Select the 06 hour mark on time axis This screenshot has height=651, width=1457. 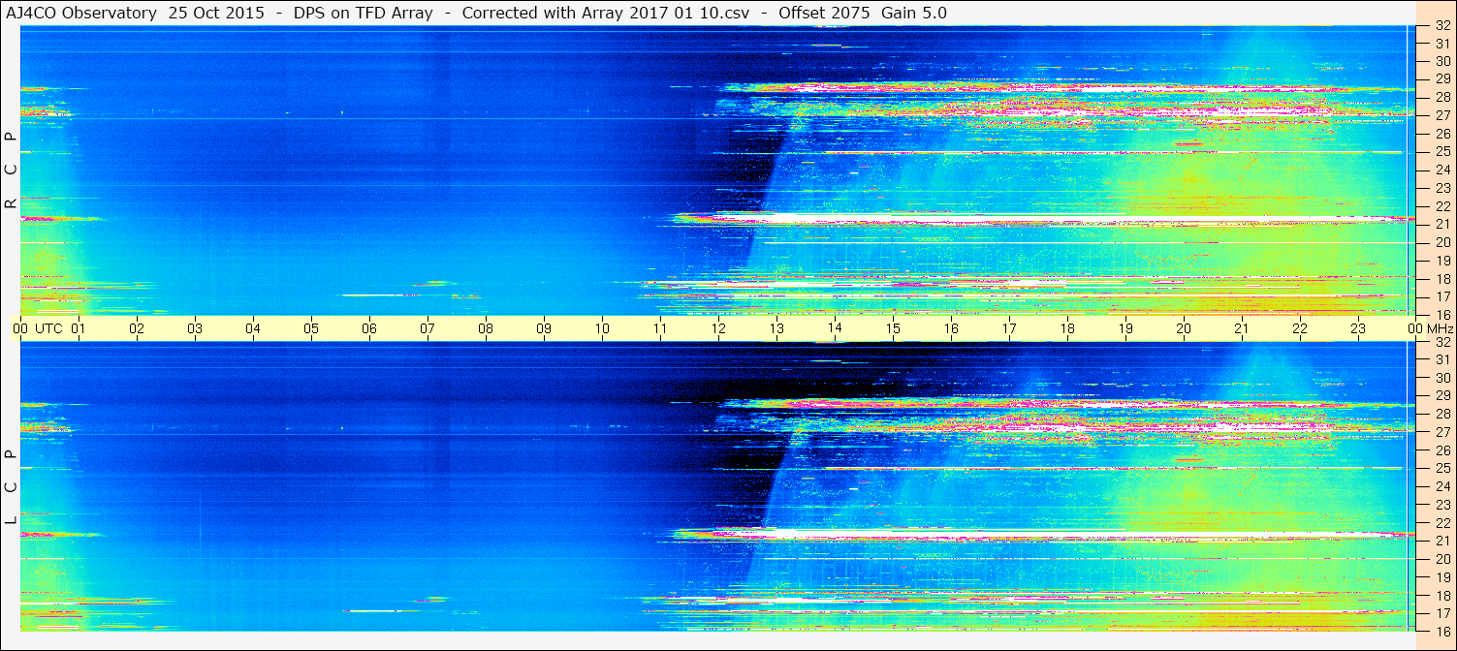[x=369, y=328]
